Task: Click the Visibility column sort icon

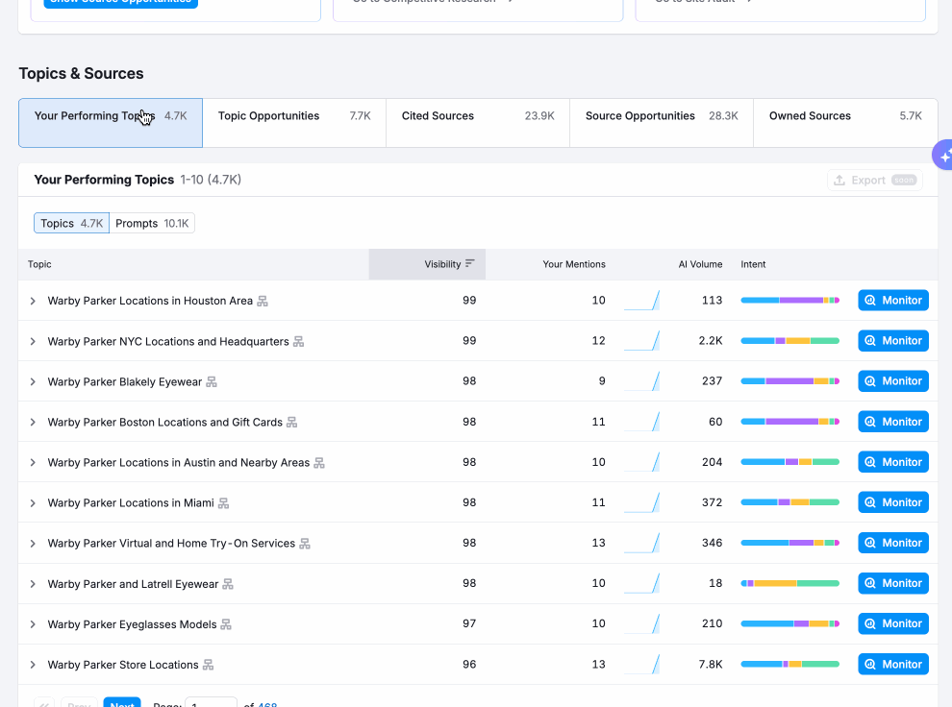Action: (469, 264)
